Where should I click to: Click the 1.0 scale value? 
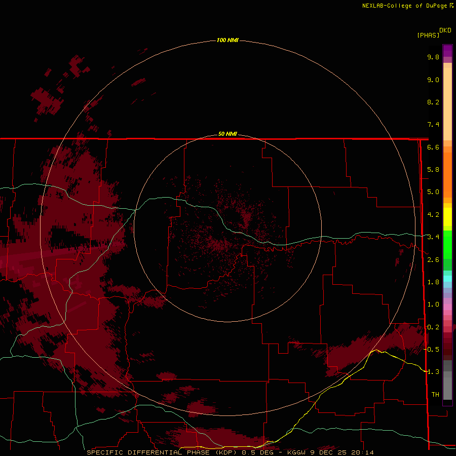[x=433, y=305]
